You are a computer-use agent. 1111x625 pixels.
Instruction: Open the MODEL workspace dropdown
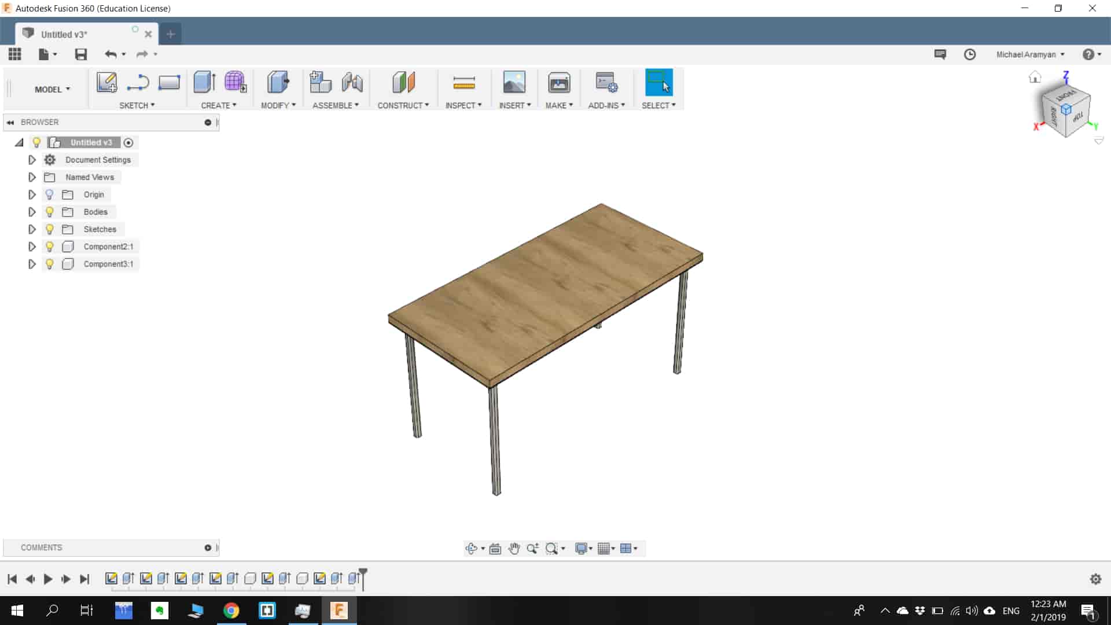point(52,89)
